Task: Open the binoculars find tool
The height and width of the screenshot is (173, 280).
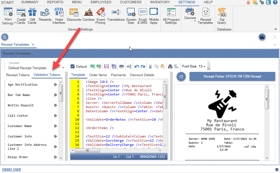Action: click(x=170, y=66)
